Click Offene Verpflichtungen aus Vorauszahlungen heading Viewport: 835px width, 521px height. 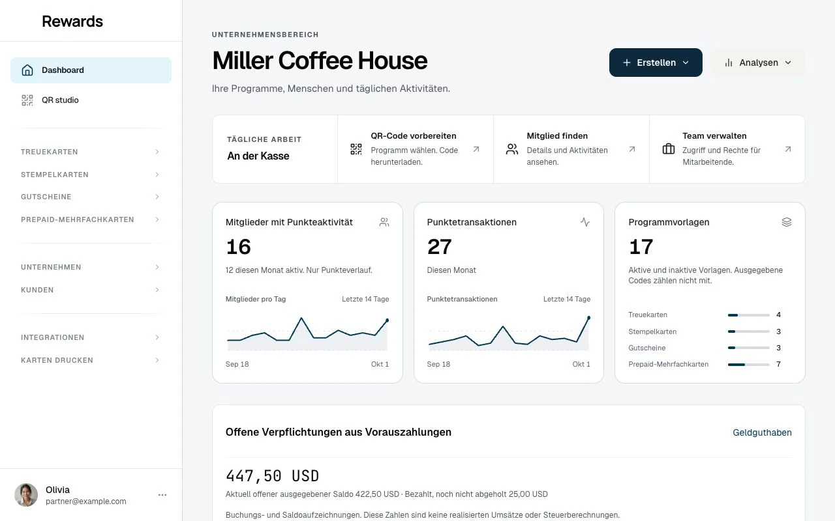(x=339, y=432)
